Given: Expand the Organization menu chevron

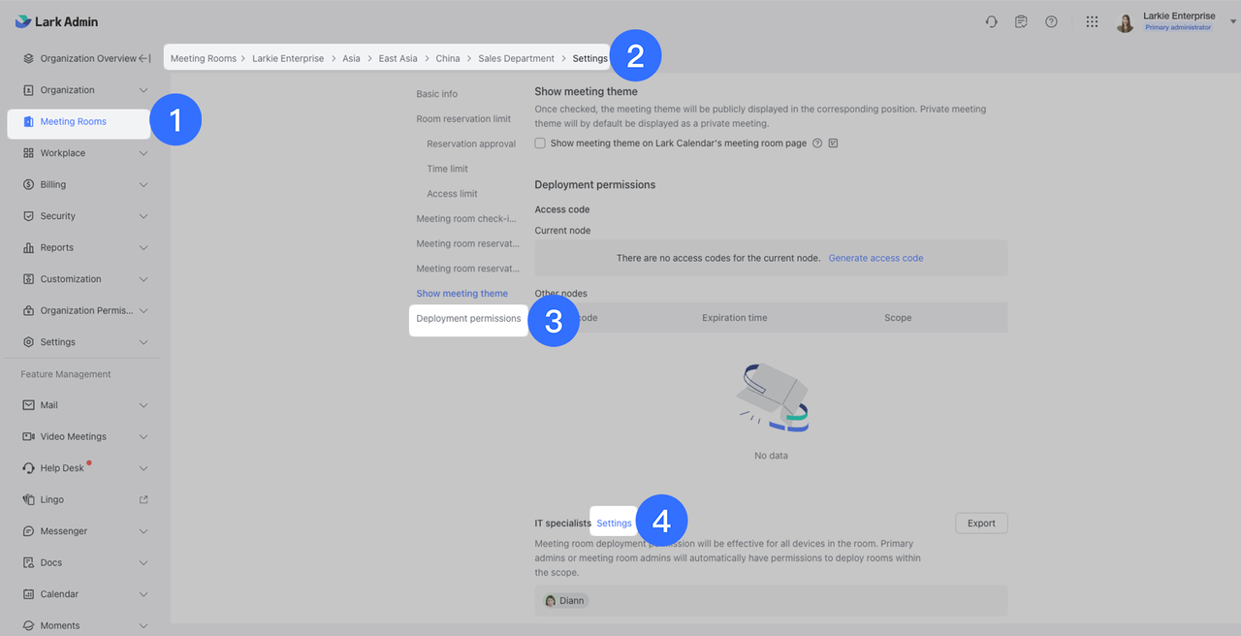Looking at the screenshot, I should click(143, 90).
